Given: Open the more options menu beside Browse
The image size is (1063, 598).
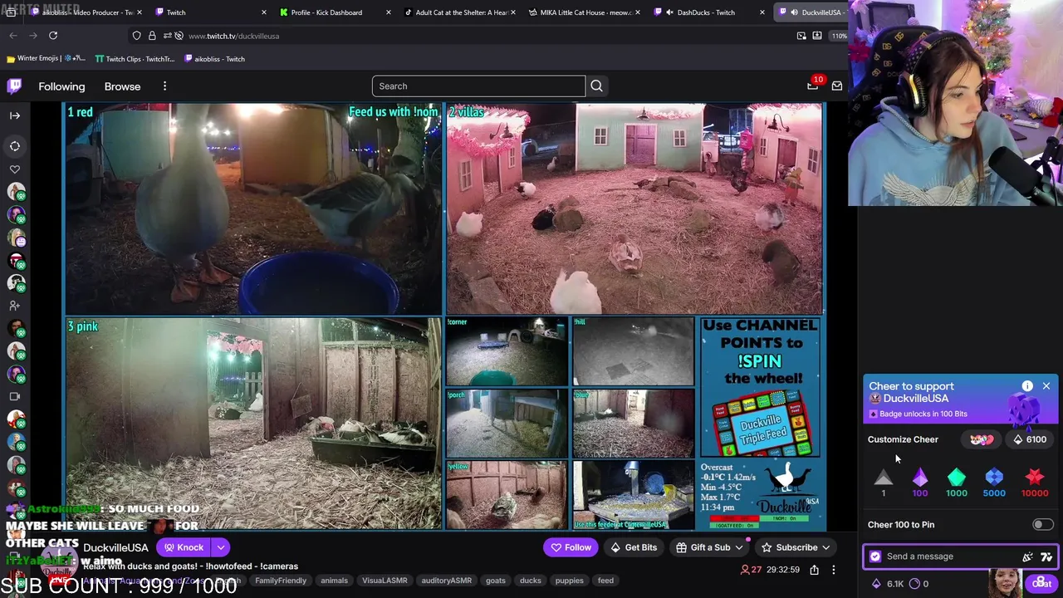Looking at the screenshot, I should [x=164, y=86].
